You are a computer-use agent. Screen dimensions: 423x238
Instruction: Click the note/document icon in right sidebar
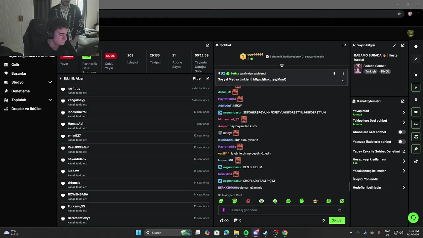pyautogui.click(x=416, y=99)
